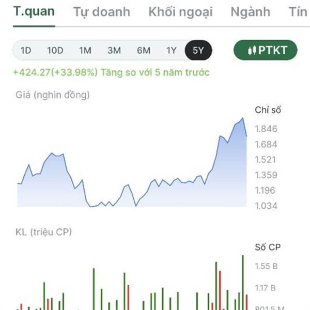This screenshot has height=310, width=310.
Task: Select the 5Y time range
Action: point(198,50)
